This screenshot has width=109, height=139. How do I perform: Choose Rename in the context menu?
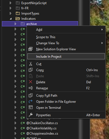coord(66,88)
